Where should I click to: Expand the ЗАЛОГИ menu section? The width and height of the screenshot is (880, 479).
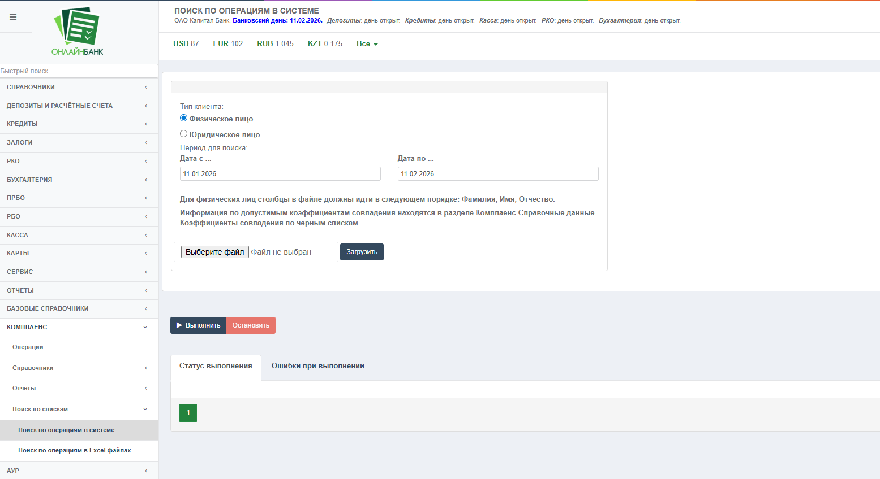tap(79, 143)
